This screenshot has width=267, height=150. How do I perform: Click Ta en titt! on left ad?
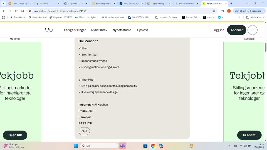[15, 135]
